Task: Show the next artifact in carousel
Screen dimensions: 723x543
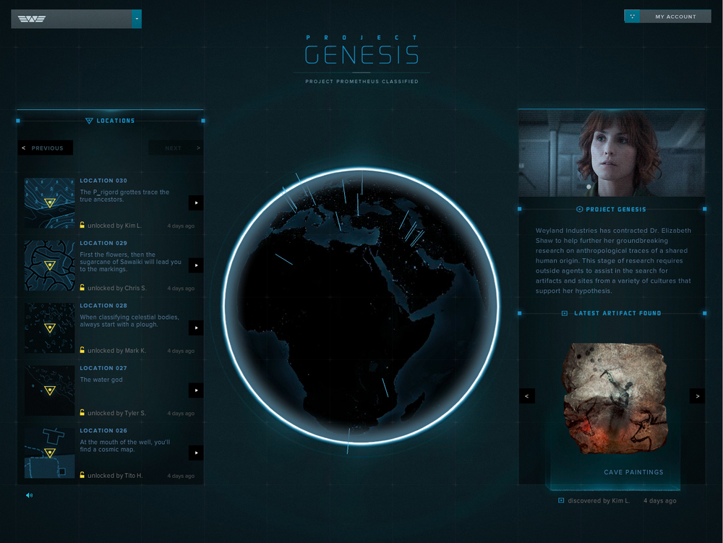Action: click(696, 396)
